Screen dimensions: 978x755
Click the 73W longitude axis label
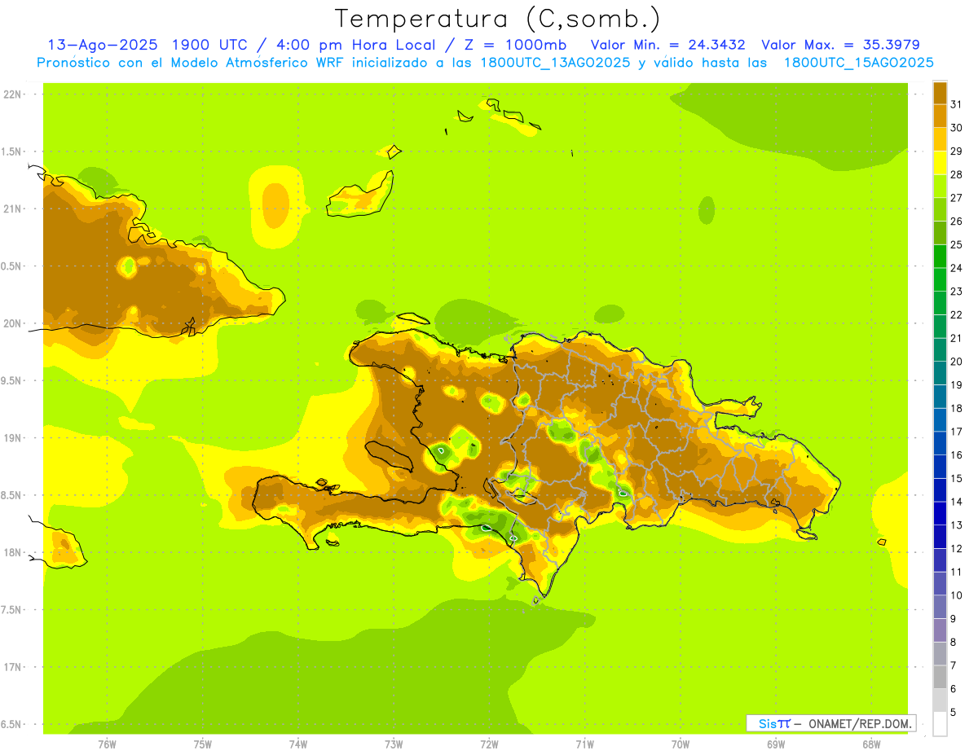(394, 744)
